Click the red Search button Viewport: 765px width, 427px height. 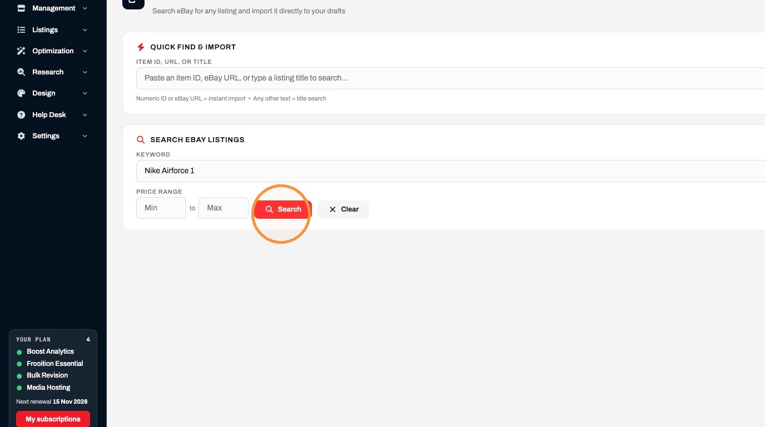(x=283, y=209)
